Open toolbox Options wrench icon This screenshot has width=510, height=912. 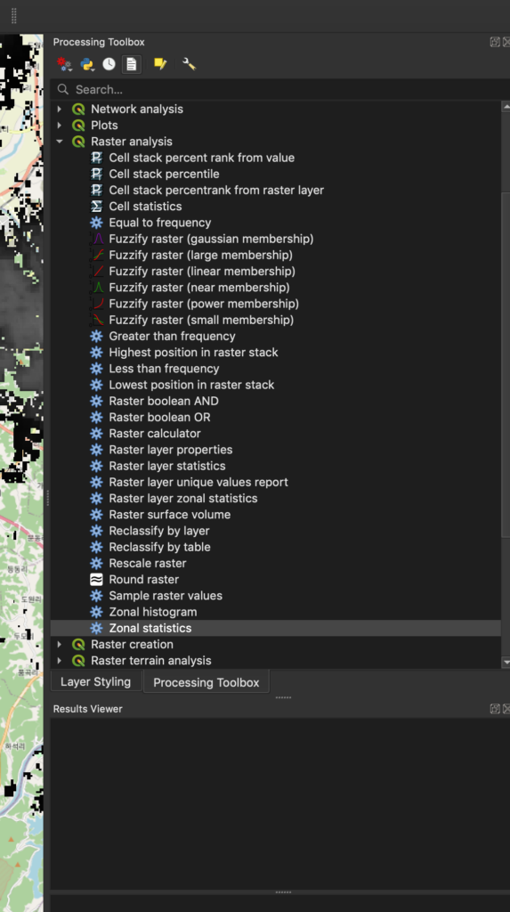[189, 64]
